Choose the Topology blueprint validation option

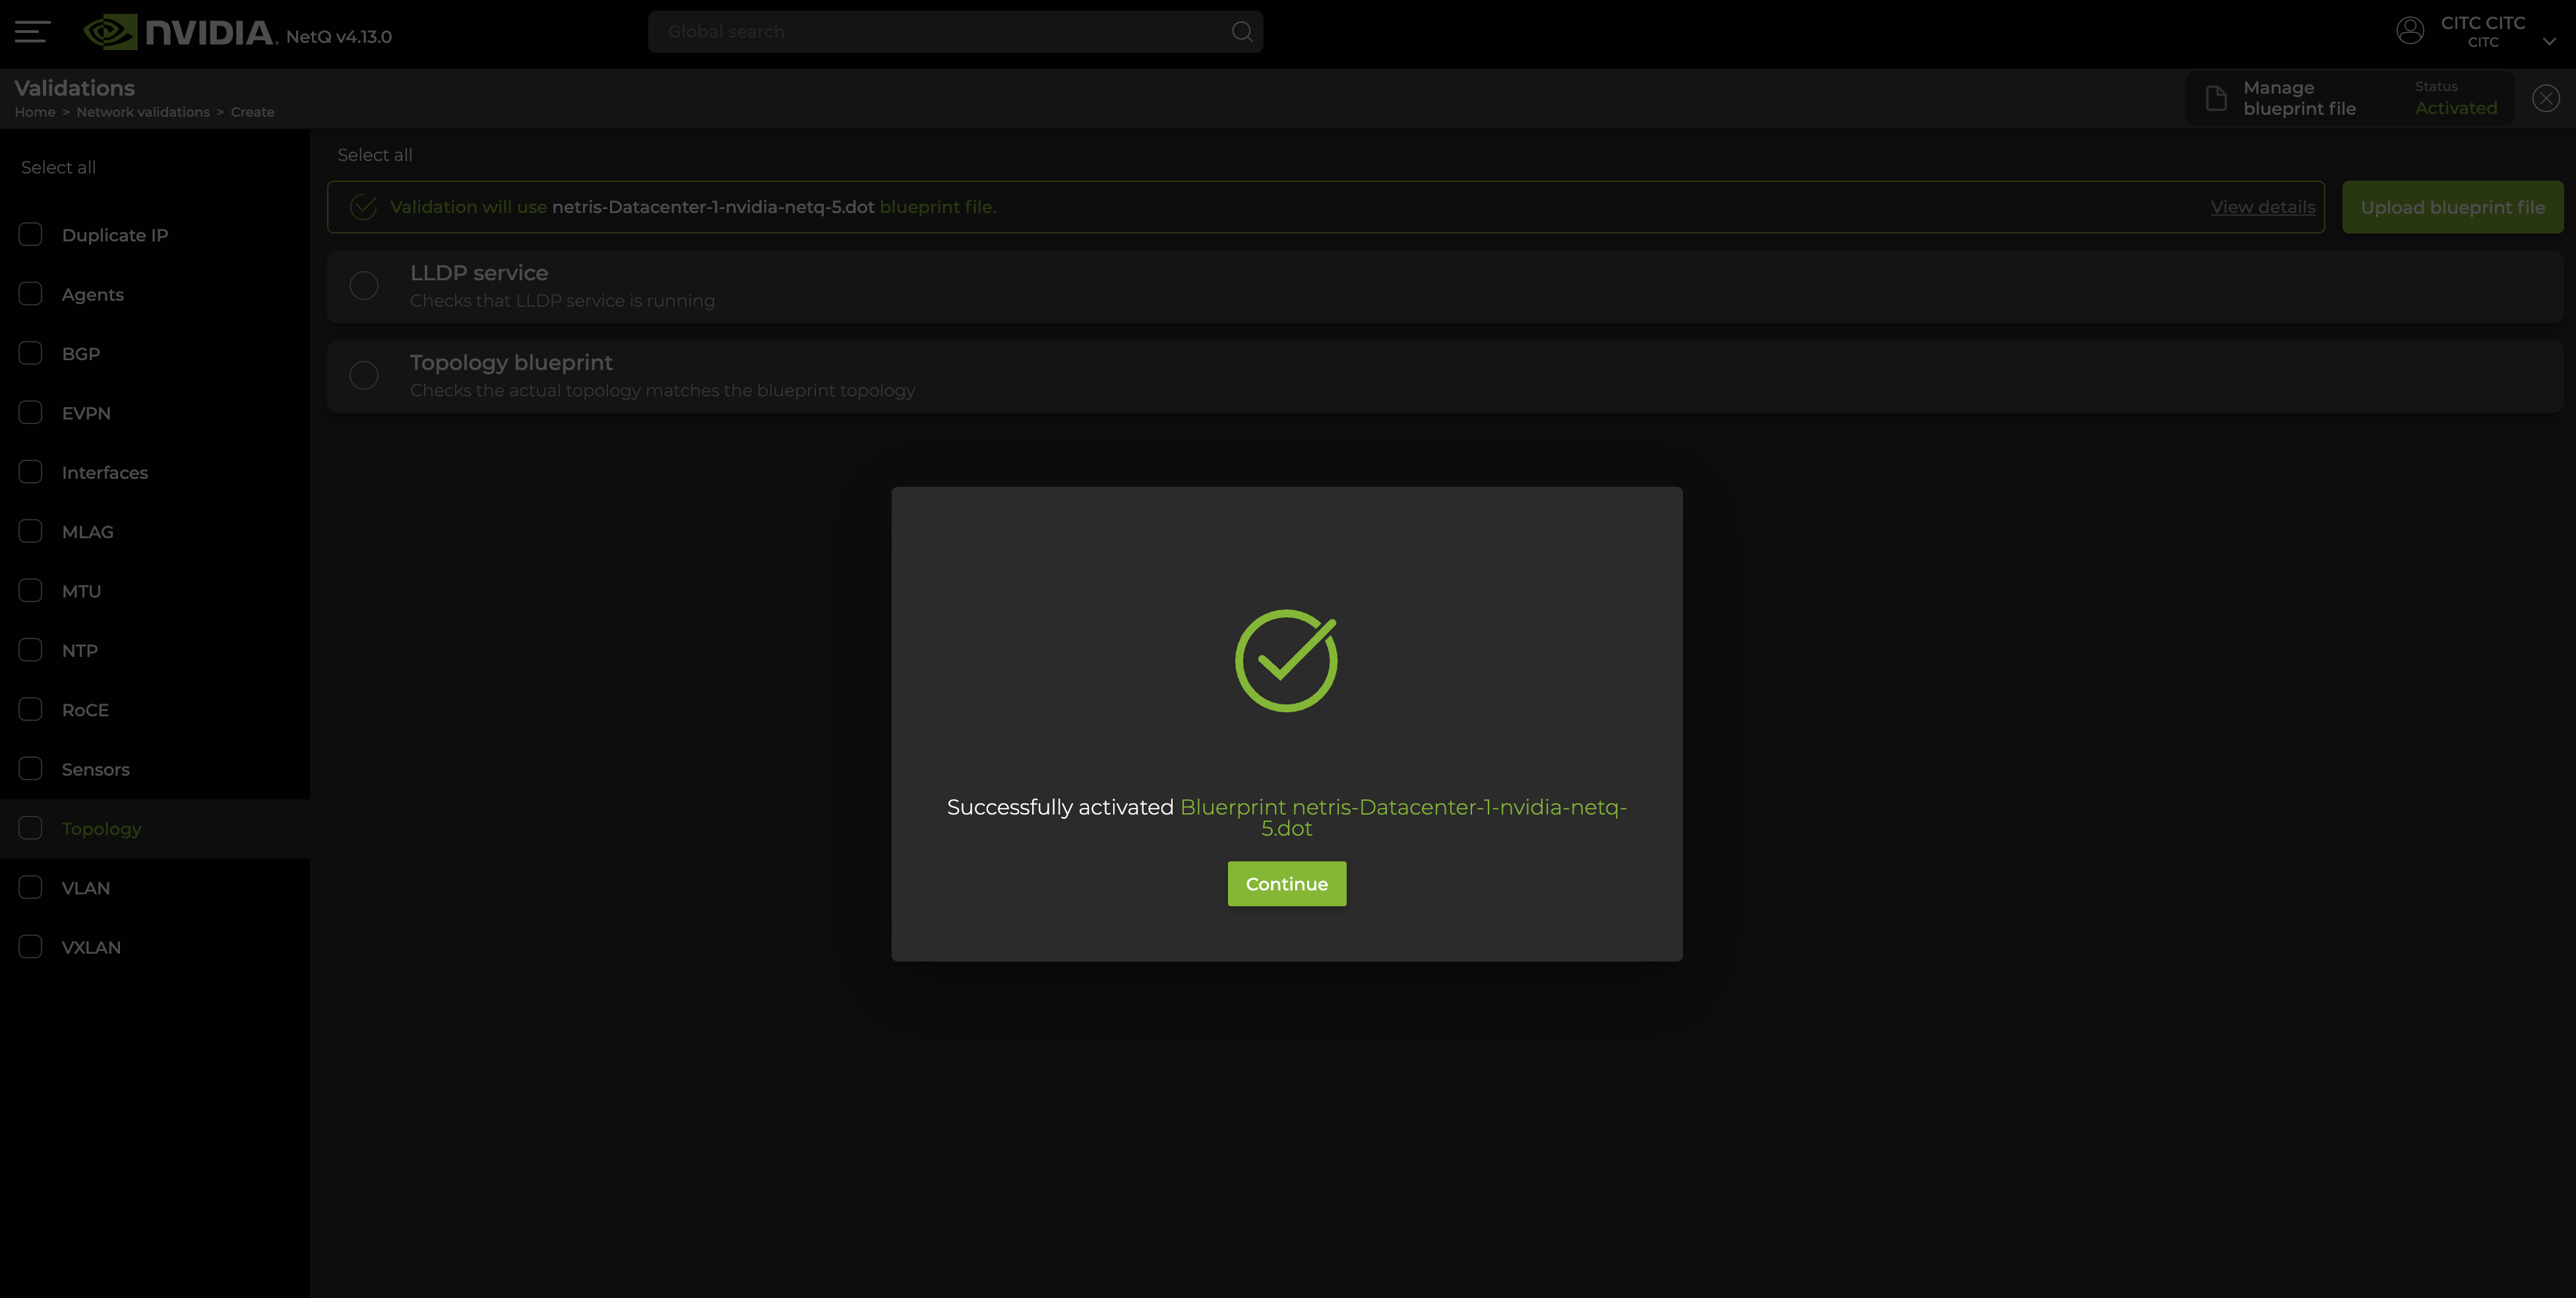tap(364, 375)
